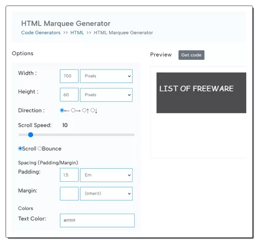Image resolution: width=258 pixels, height=243 pixels.
Task: Click the HTML Marquee Generator breadcrumb text
Action: pos(123,32)
